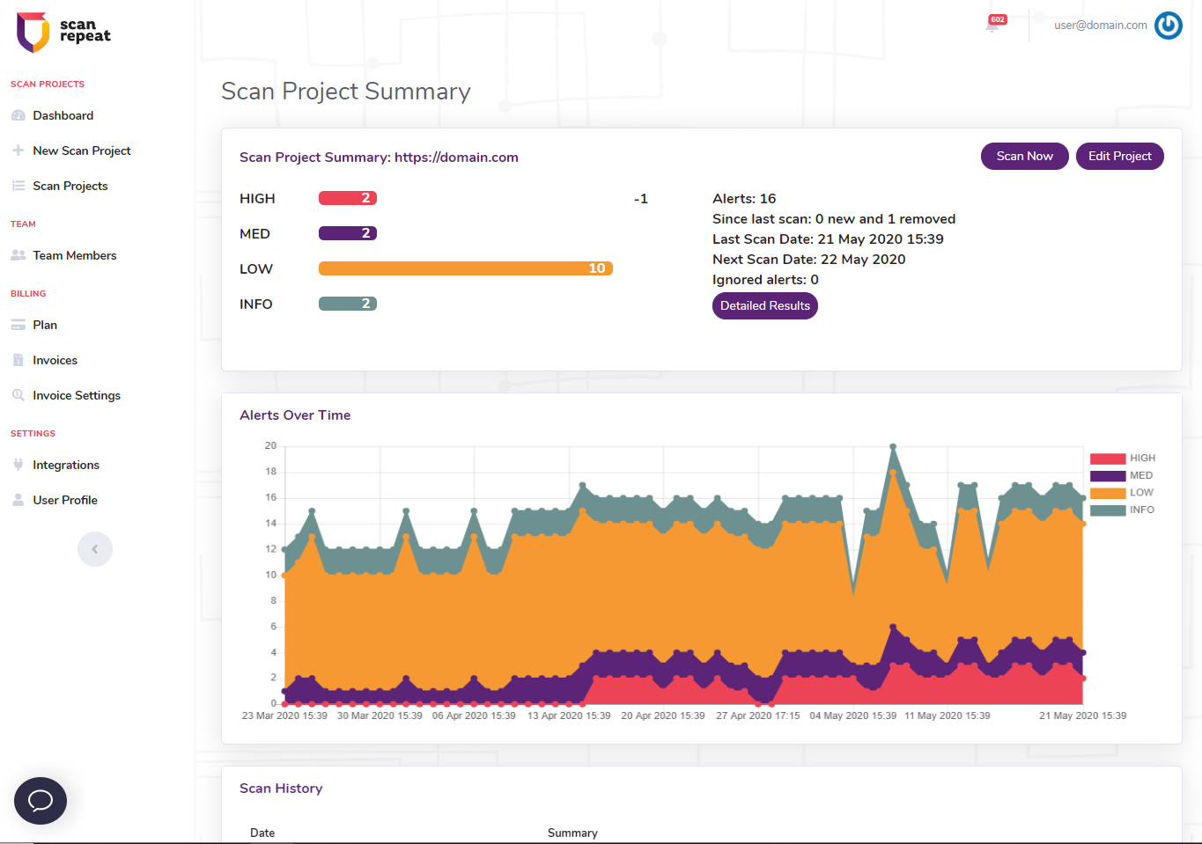Image resolution: width=1202 pixels, height=844 pixels.
Task: Click the Dashboard gauge icon
Action: [x=18, y=115]
